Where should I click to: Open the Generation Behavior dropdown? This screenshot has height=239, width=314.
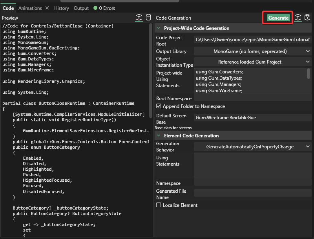(x=252, y=147)
